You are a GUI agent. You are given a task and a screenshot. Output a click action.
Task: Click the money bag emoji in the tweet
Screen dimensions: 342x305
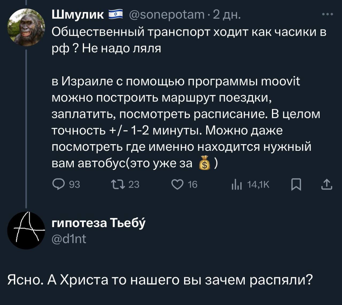click(x=204, y=164)
